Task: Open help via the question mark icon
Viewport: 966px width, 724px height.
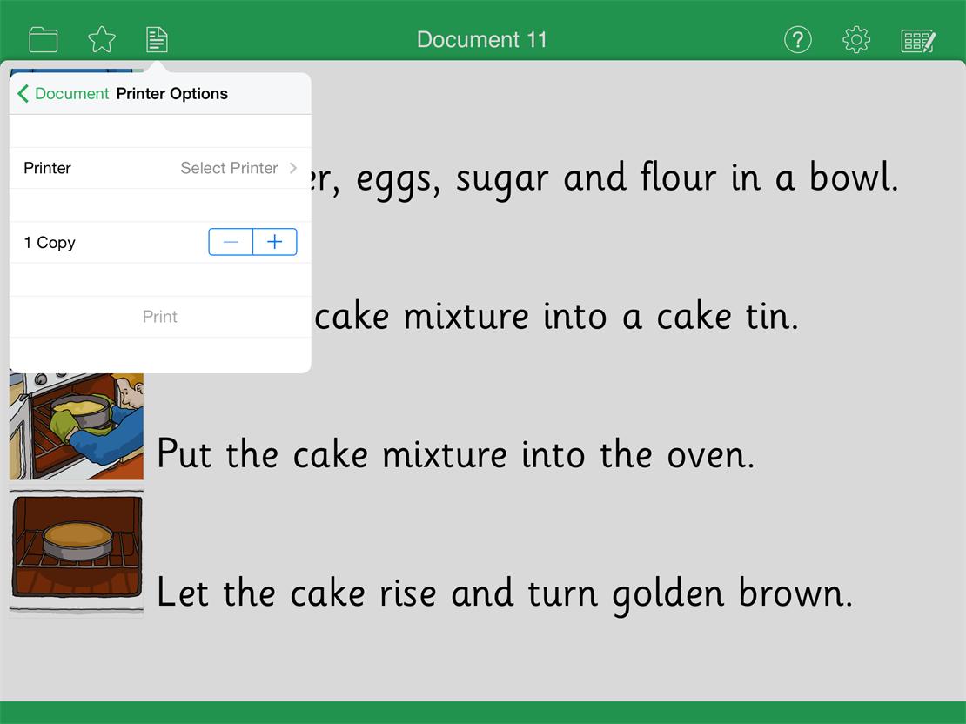Action: [x=797, y=39]
